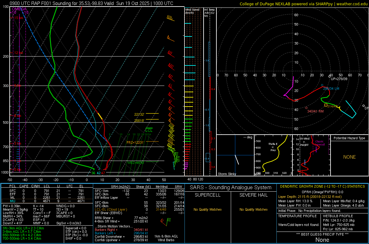Click the UP=278/39 marker on hodograph
The image size is (369, 244).
(330, 76)
